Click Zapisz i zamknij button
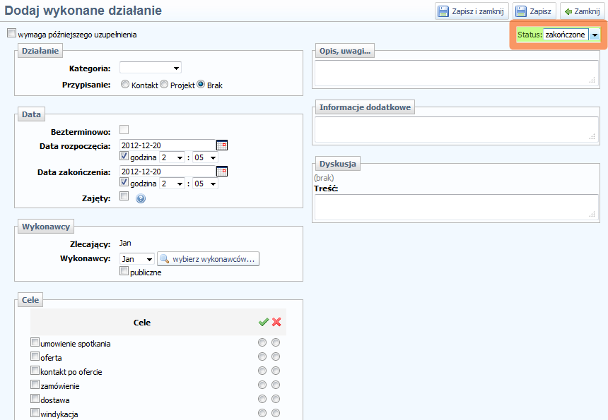 click(x=470, y=11)
